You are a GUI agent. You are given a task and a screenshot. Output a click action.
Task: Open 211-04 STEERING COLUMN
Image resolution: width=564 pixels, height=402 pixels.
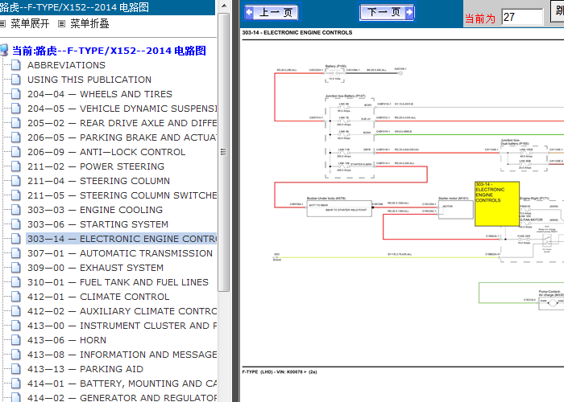pyautogui.click(x=99, y=181)
